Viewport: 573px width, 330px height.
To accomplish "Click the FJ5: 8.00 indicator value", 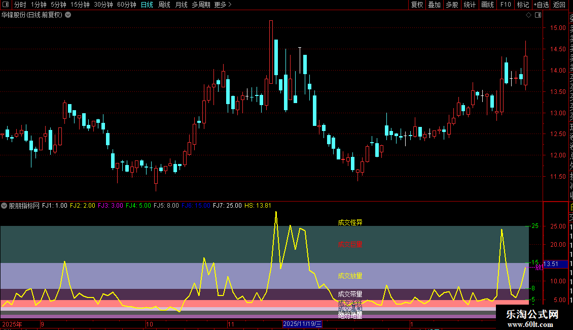I will point(166,206).
